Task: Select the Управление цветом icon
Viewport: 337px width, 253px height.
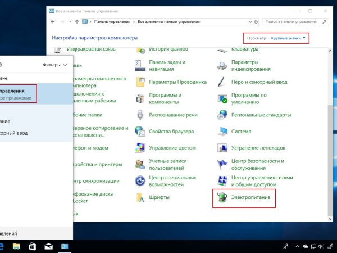Action: tap(140, 148)
